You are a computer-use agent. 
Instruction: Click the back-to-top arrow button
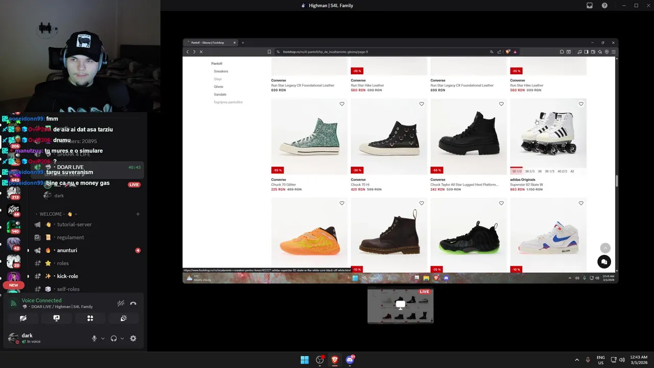coord(605,247)
